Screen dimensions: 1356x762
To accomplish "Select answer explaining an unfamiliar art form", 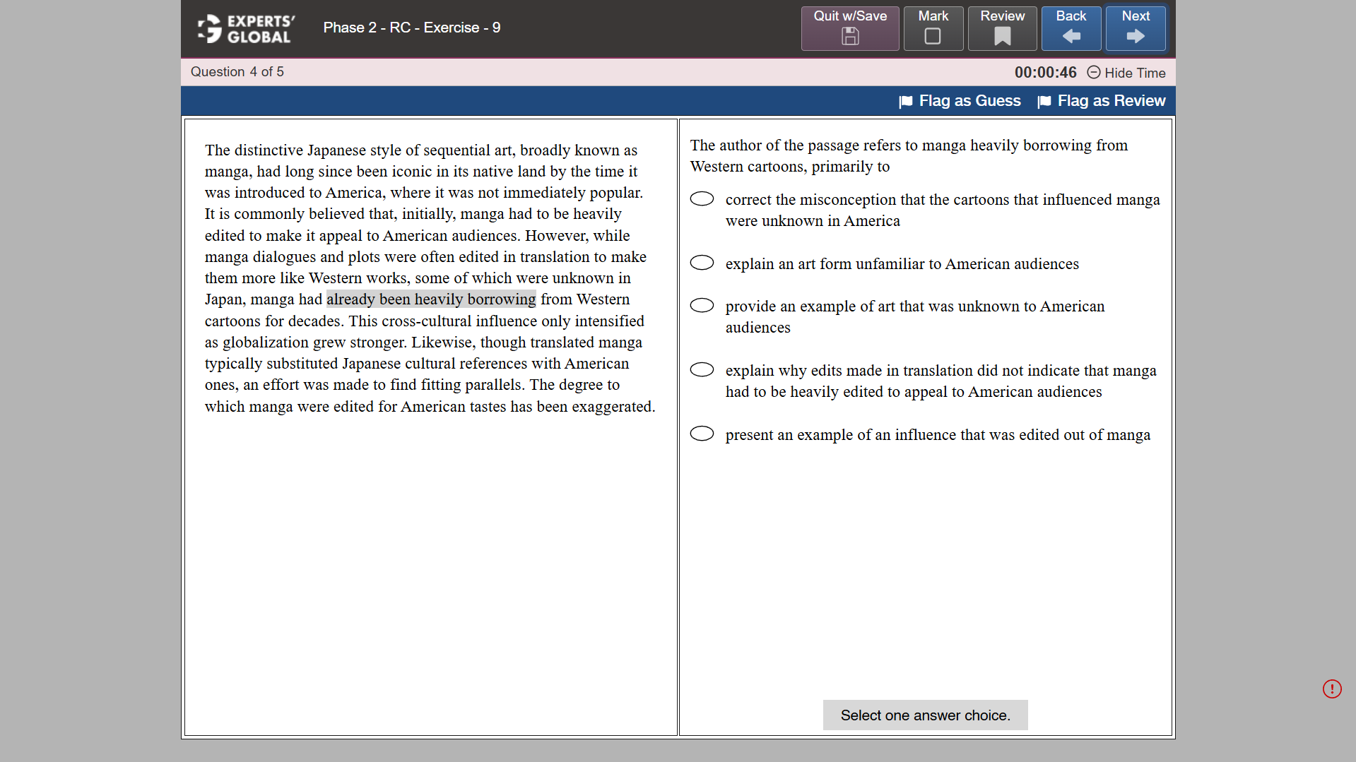I will click(x=702, y=263).
